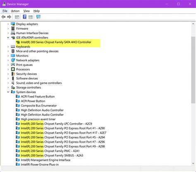Select the Monitors label
196x172 pixels.
(x=22, y=56)
